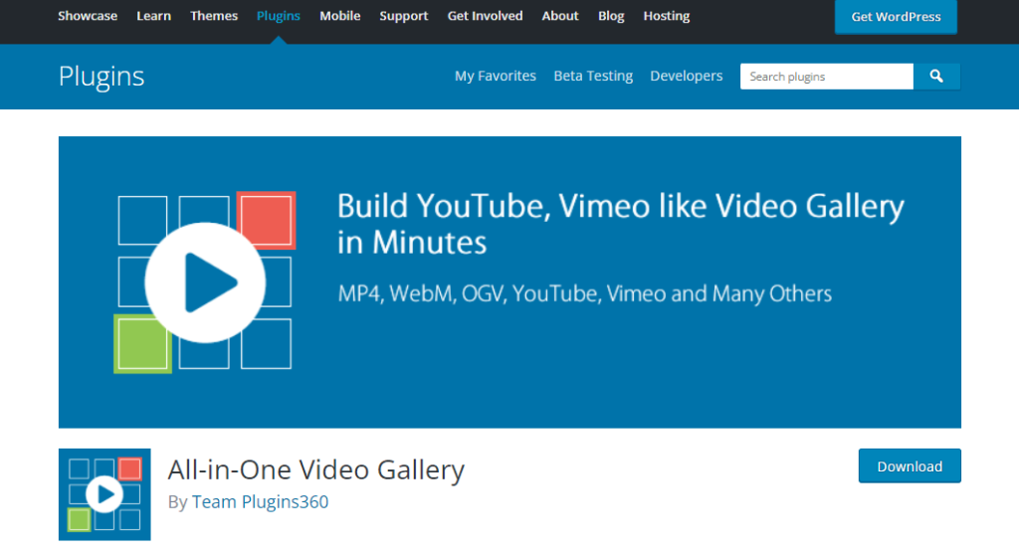Viewport: 1019px width, 556px height.
Task: Open the Developers link
Action: tap(687, 76)
